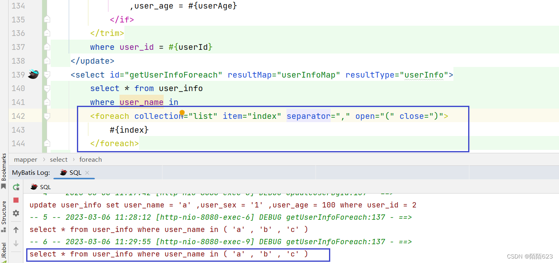Click the separator attribute on line 142
559x263 pixels.
[309, 116]
